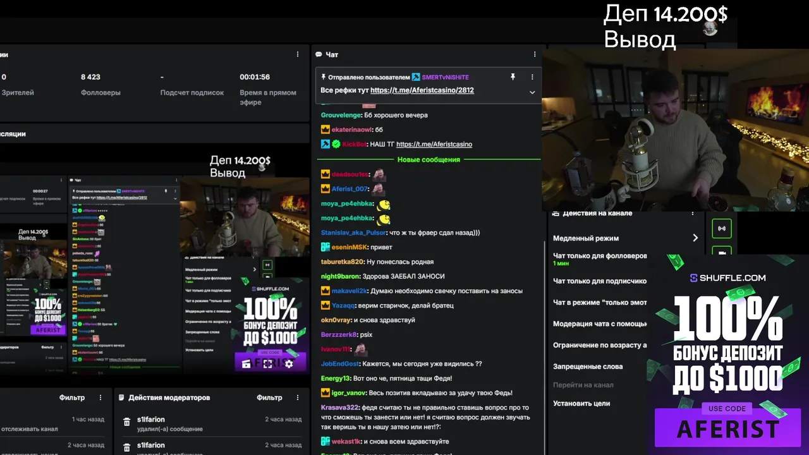
Task: Open stream preview settings gear
Action: tap(289, 363)
